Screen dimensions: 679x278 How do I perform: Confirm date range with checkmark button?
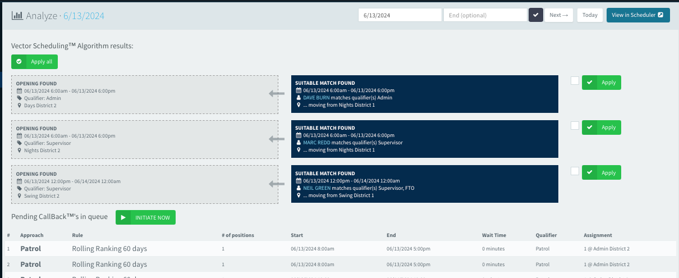pyautogui.click(x=536, y=15)
